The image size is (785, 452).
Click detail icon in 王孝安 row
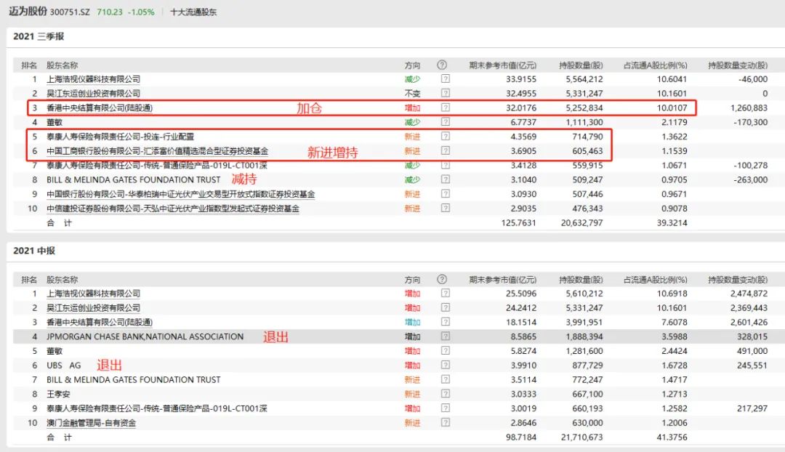tap(446, 394)
